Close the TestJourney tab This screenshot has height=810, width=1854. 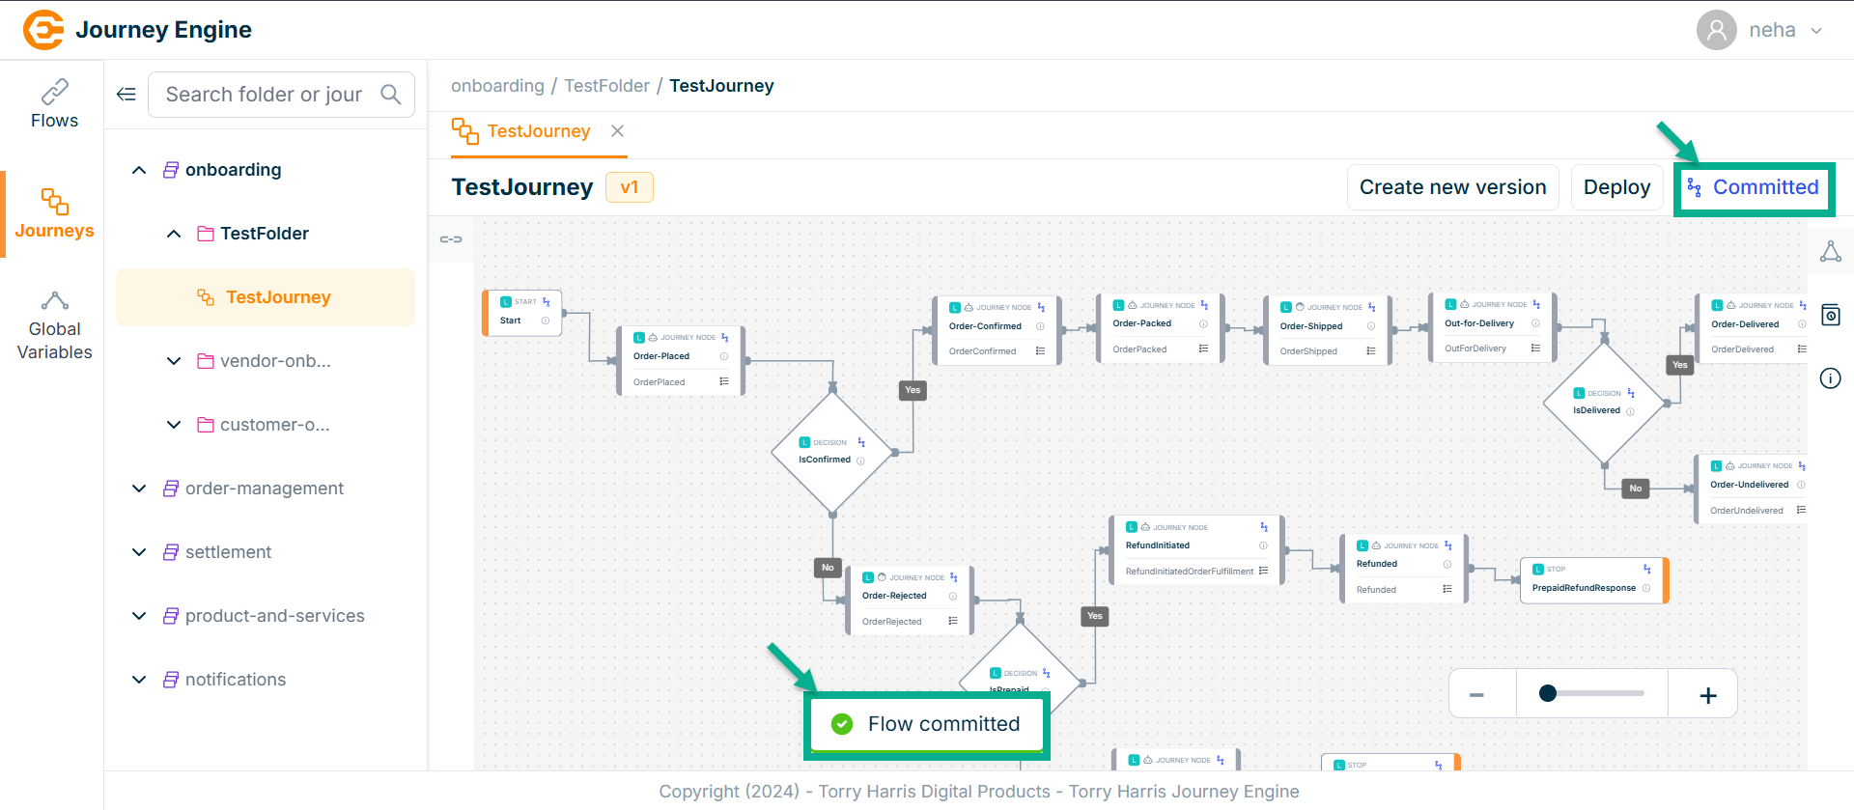[x=617, y=131]
